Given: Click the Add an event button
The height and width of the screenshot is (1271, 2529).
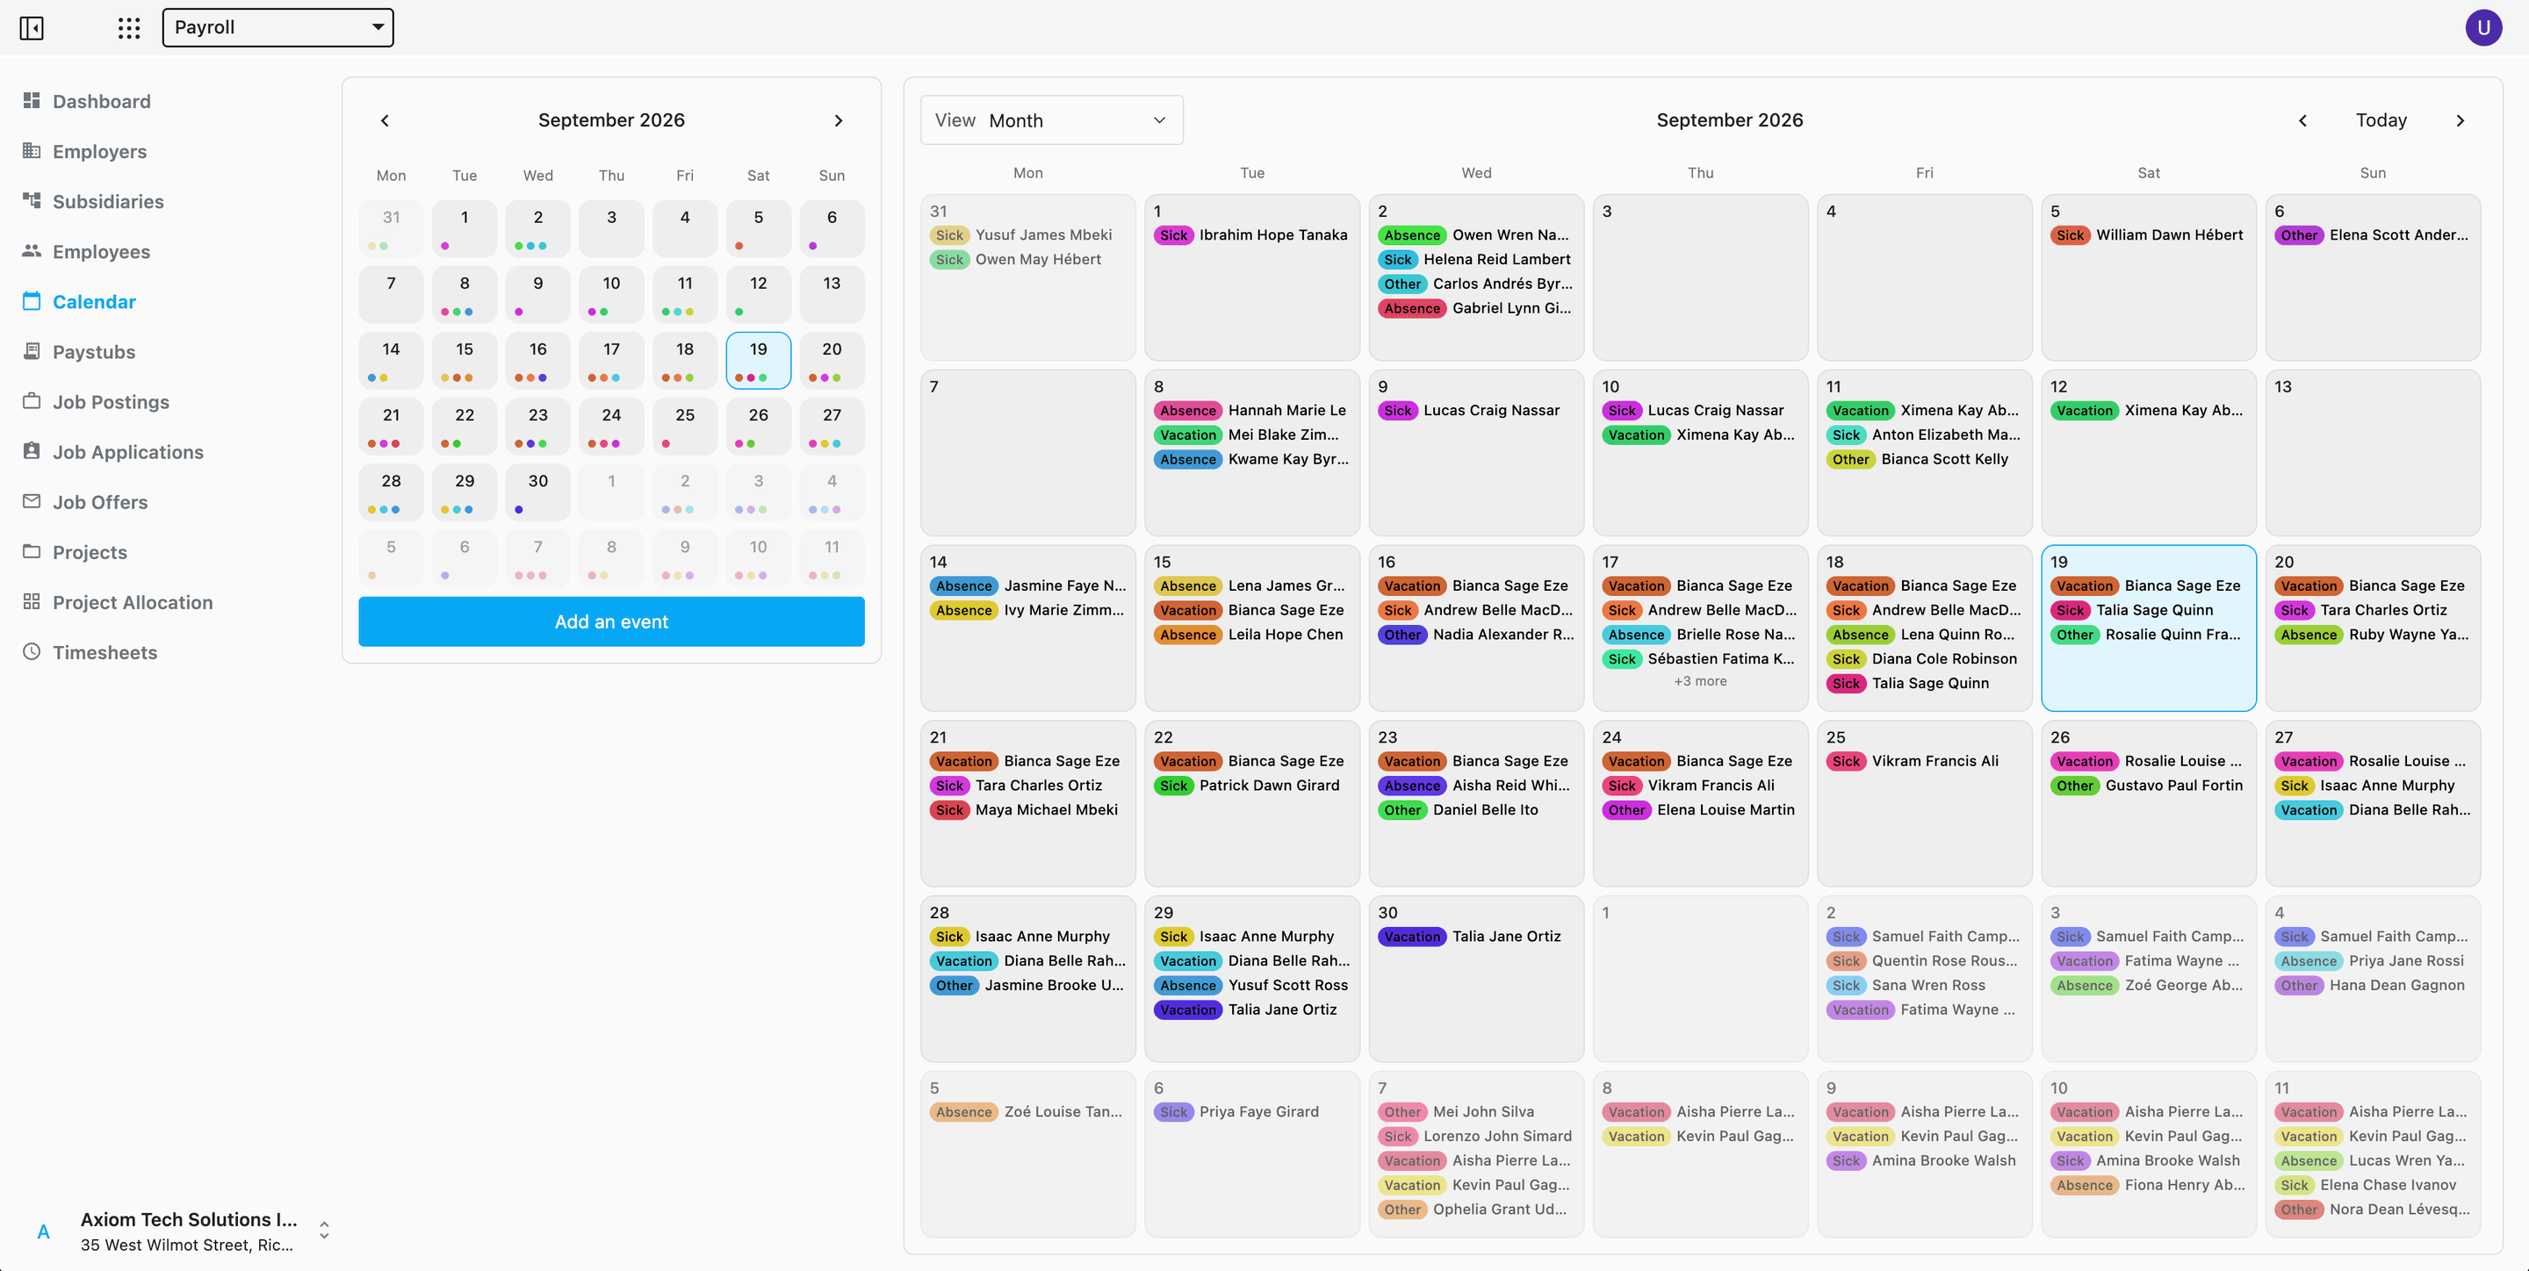Looking at the screenshot, I should coord(610,621).
